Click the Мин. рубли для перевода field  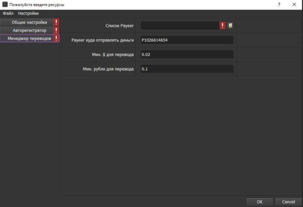point(187,69)
